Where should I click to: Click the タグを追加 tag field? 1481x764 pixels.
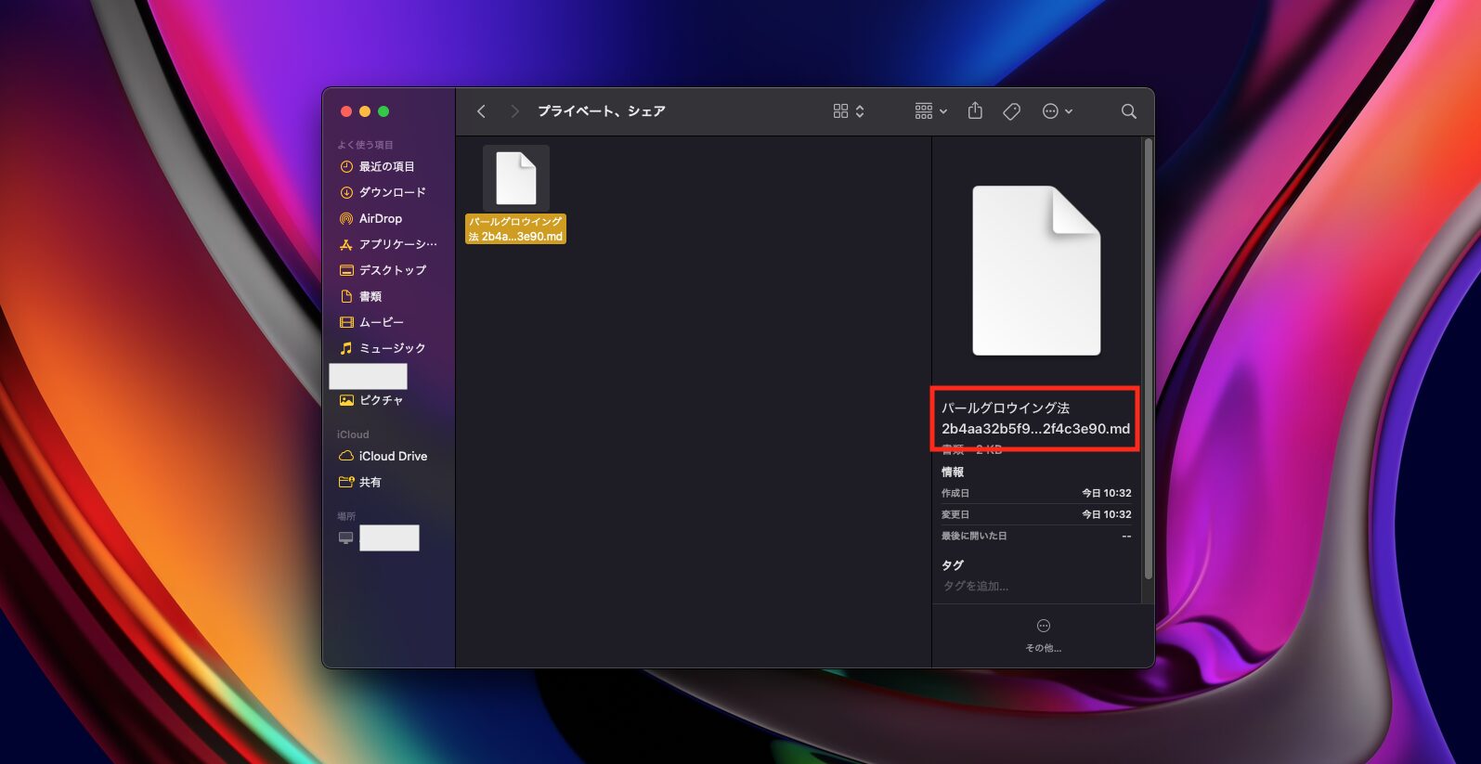point(976,586)
